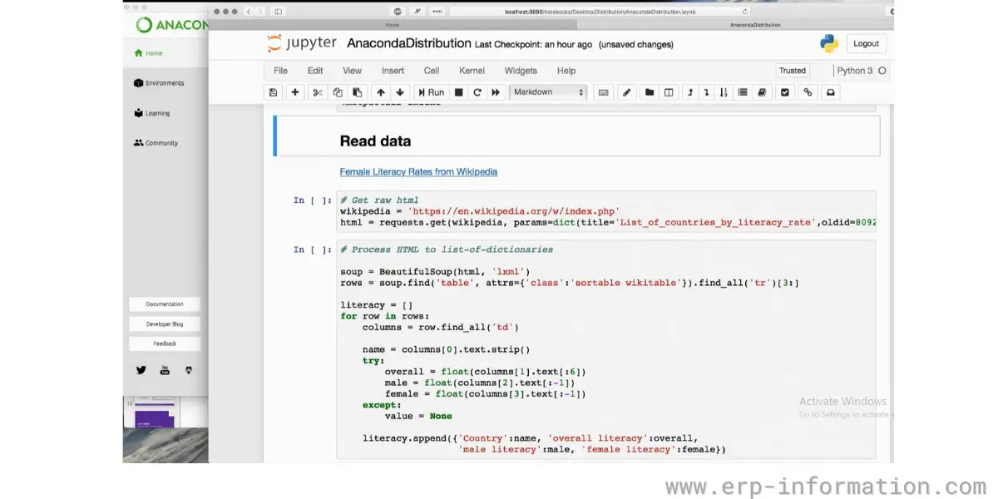Image resolution: width=998 pixels, height=499 pixels.
Task: Restart kernel and run all icon
Action: [x=497, y=92]
